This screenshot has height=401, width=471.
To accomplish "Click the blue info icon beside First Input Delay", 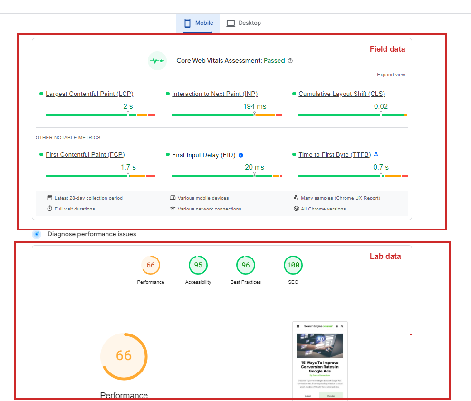I will (240, 155).
